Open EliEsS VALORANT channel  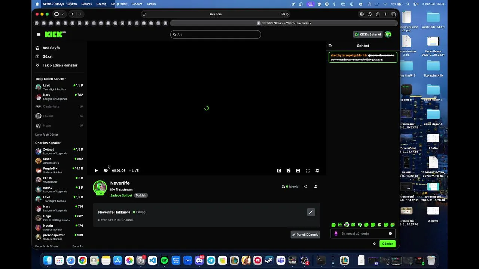click(x=59, y=180)
